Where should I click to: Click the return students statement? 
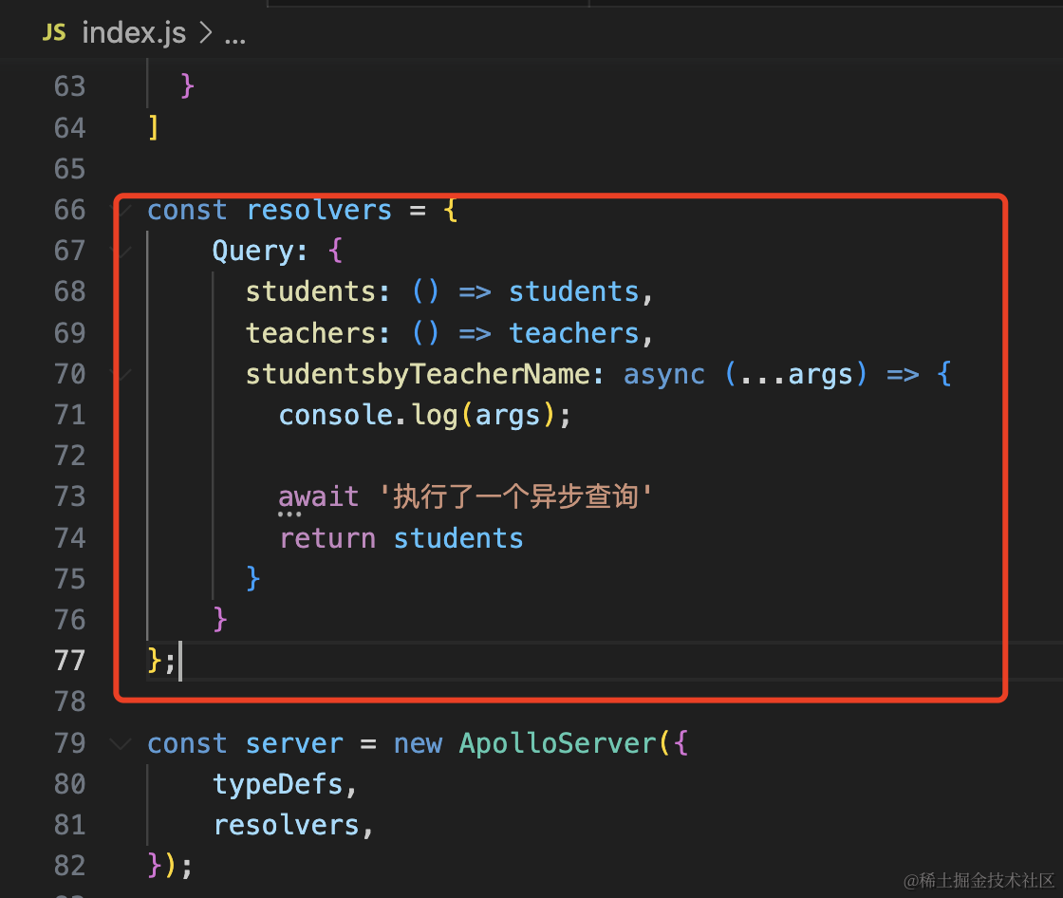click(x=401, y=538)
